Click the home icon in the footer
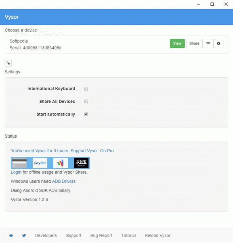The height and width of the screenshot is (243, 233). coord(11,236)
